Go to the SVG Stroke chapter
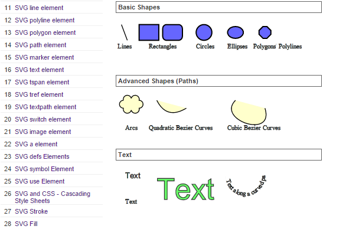Image resolution: width=346 pixels, height=229 pixels. click(31, 211)
